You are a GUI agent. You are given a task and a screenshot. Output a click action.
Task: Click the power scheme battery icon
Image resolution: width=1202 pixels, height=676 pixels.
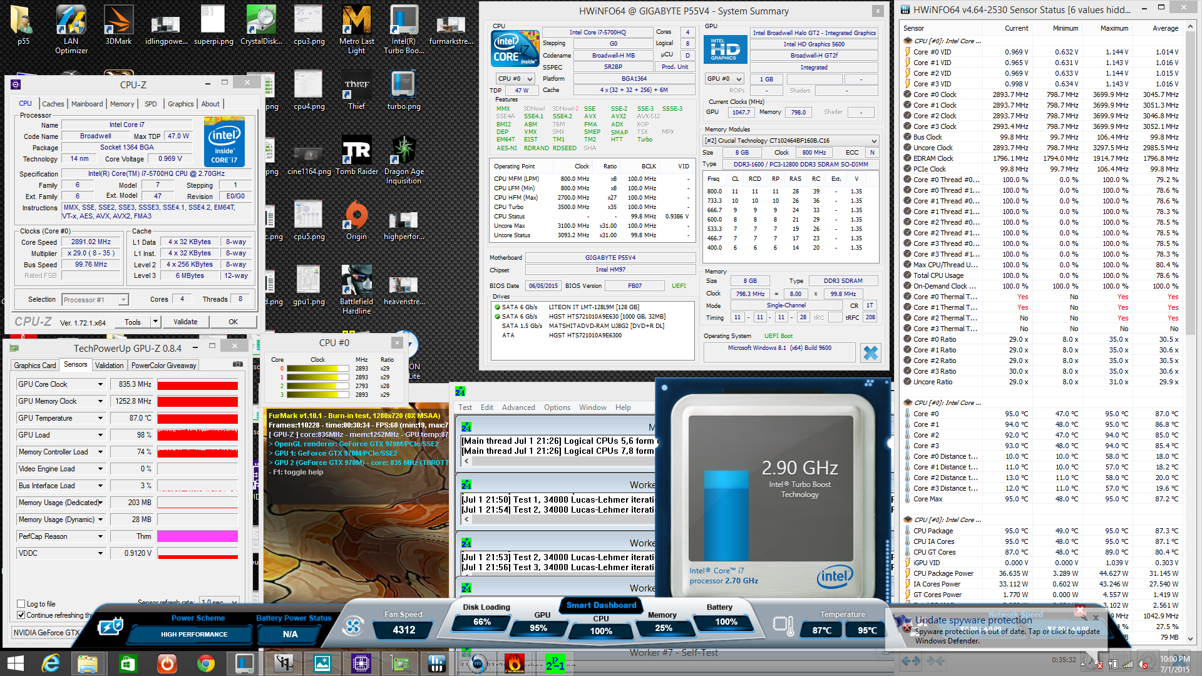tap(111, 625)
